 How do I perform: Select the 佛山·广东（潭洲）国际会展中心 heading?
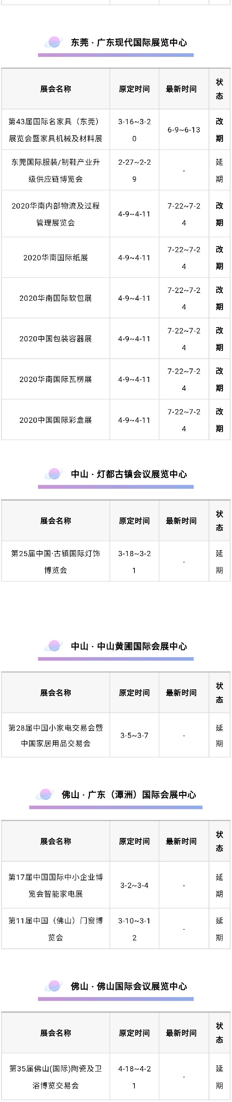point(129,794)
